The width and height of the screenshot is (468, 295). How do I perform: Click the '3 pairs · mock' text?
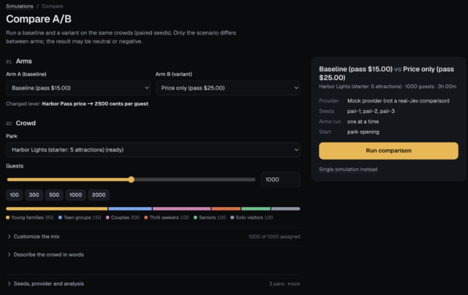(x=285, y=283)
